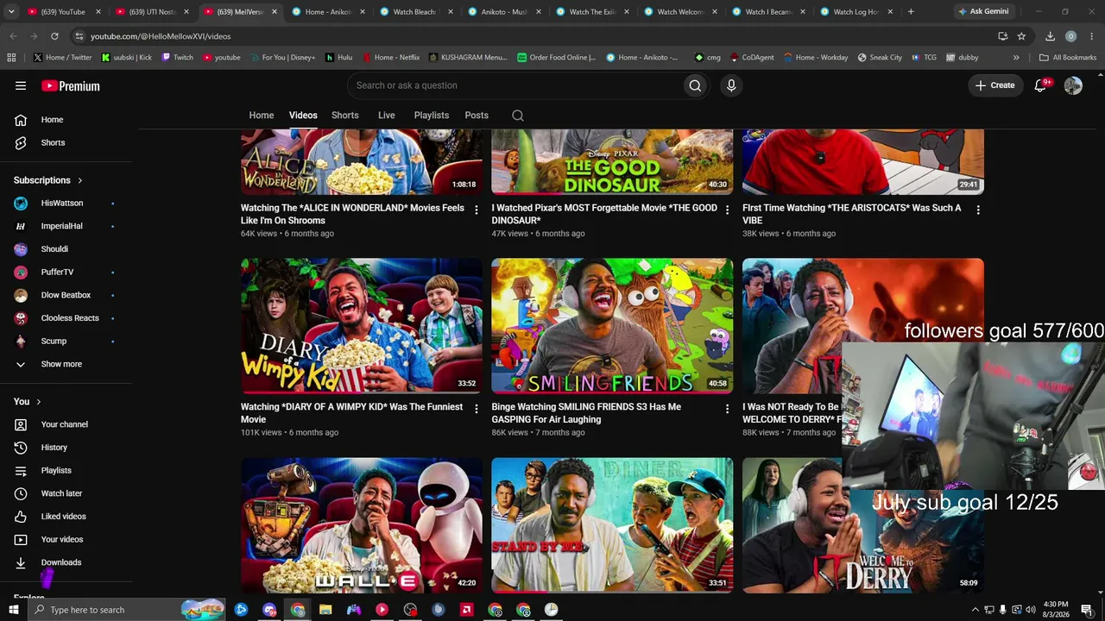Open options menu for Alice in Wonderland video

tap(476, 210)
